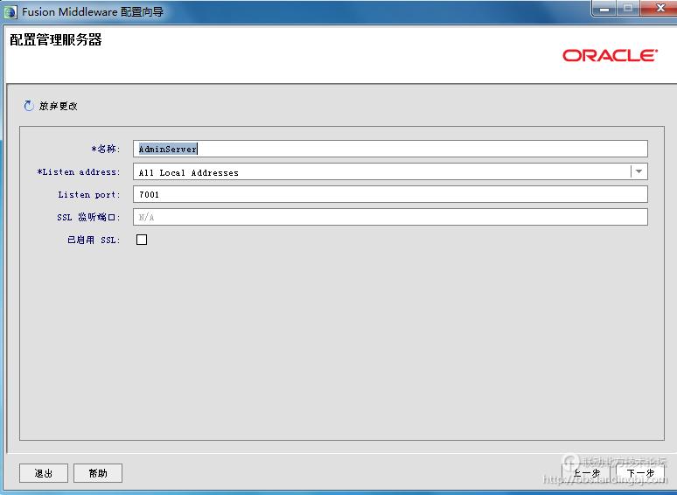Minimize the configuration wizard window
Viewport: 677px width, 495px height.
tap(604, 9)
